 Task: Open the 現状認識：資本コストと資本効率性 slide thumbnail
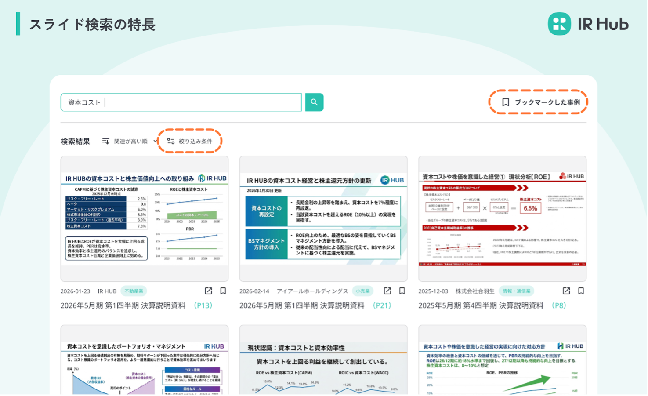click(323, 360)
